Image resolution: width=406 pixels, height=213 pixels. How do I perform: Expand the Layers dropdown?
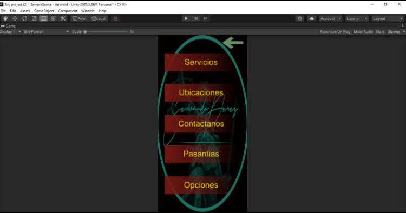click(357, 18)
